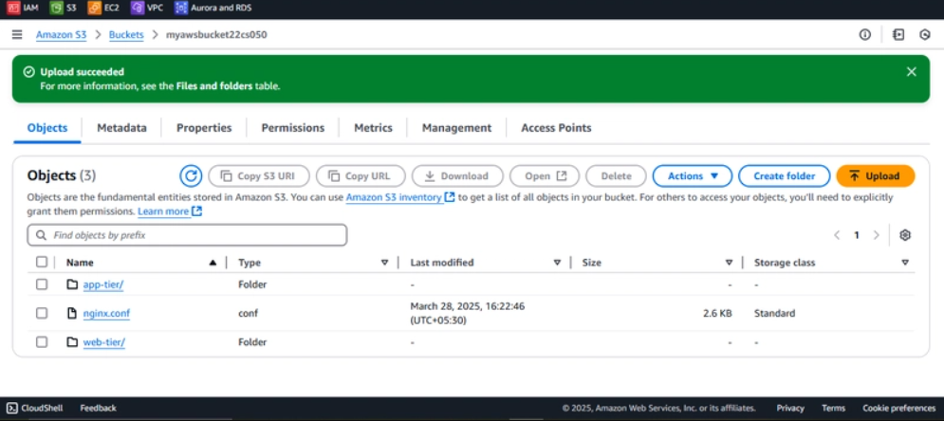Image resolution: width=944 pixels, height=421 pixels.
Task: Focus the Find objects by prefix field
Action: [187, 235]
